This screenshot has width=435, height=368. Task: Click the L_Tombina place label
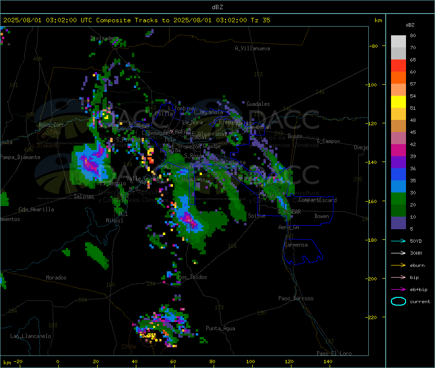181,108
